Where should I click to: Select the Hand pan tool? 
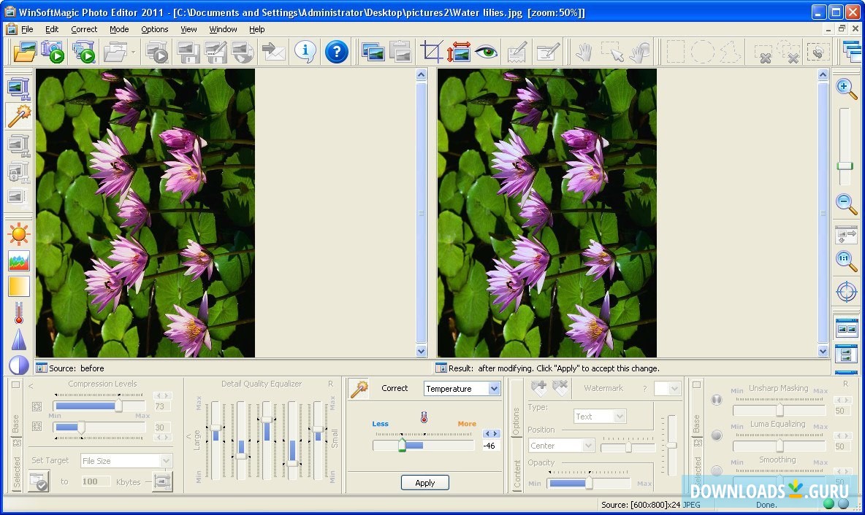[x=584, y=51]
